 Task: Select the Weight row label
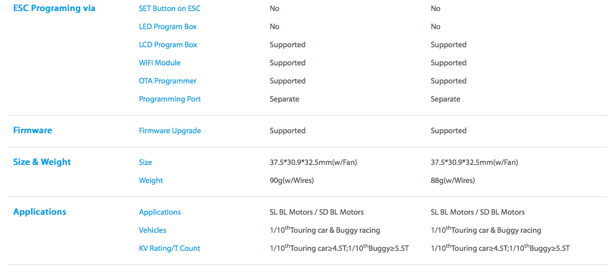point(151,180)
